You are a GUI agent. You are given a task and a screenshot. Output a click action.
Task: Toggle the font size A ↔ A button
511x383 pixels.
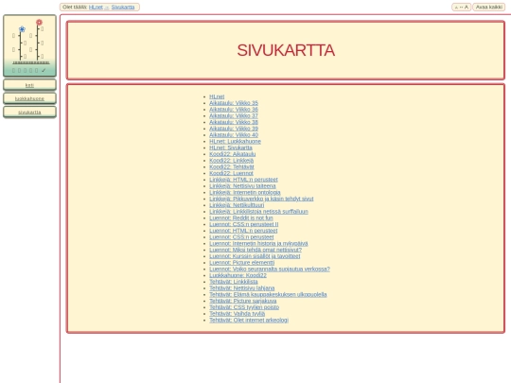(x=461, y=7)
